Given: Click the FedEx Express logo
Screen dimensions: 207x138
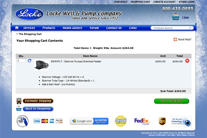Looking at the screenshot, I should click(142, 121).
